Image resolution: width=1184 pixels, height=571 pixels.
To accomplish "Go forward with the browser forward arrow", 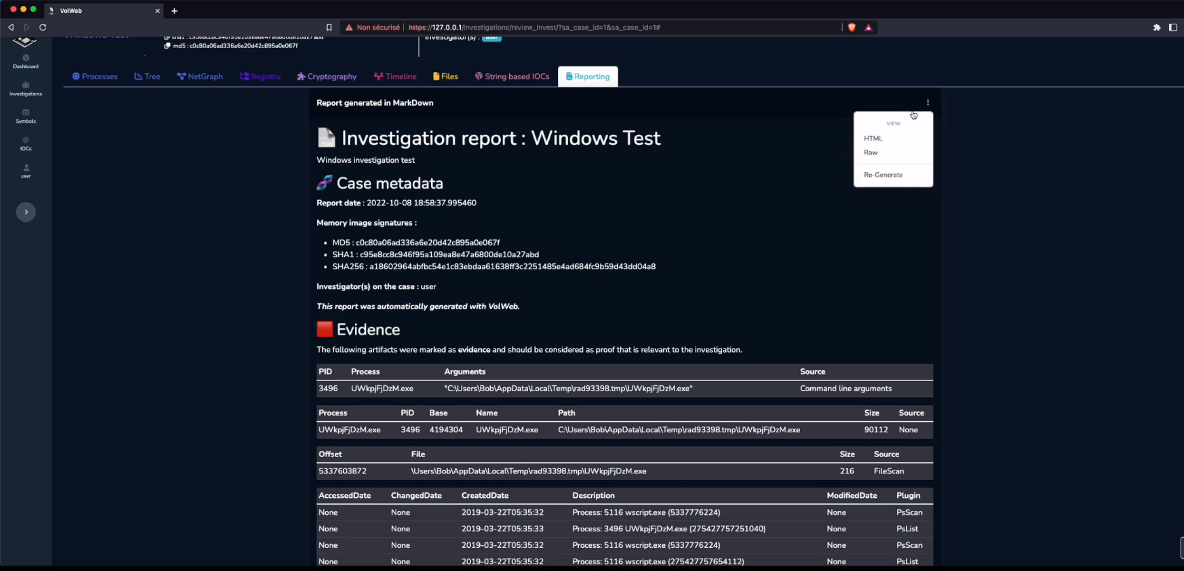I will tap(27, 27).
